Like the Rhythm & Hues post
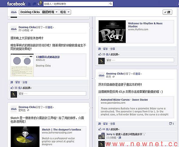The width and height of the screenshot is (179, 147). coord(100,49)
